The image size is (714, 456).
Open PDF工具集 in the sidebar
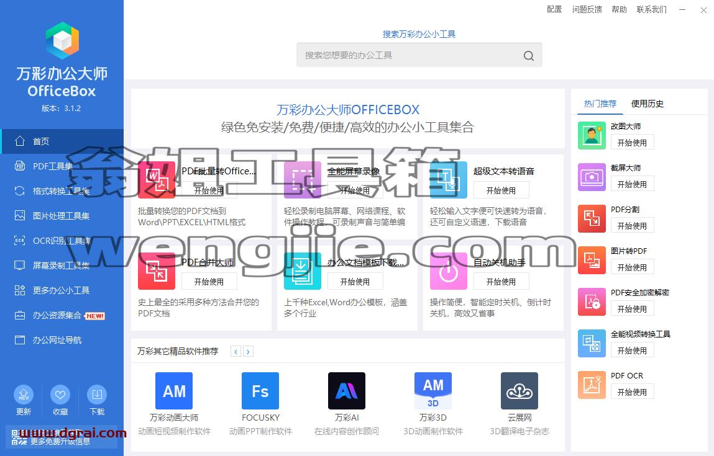(62, 166)
